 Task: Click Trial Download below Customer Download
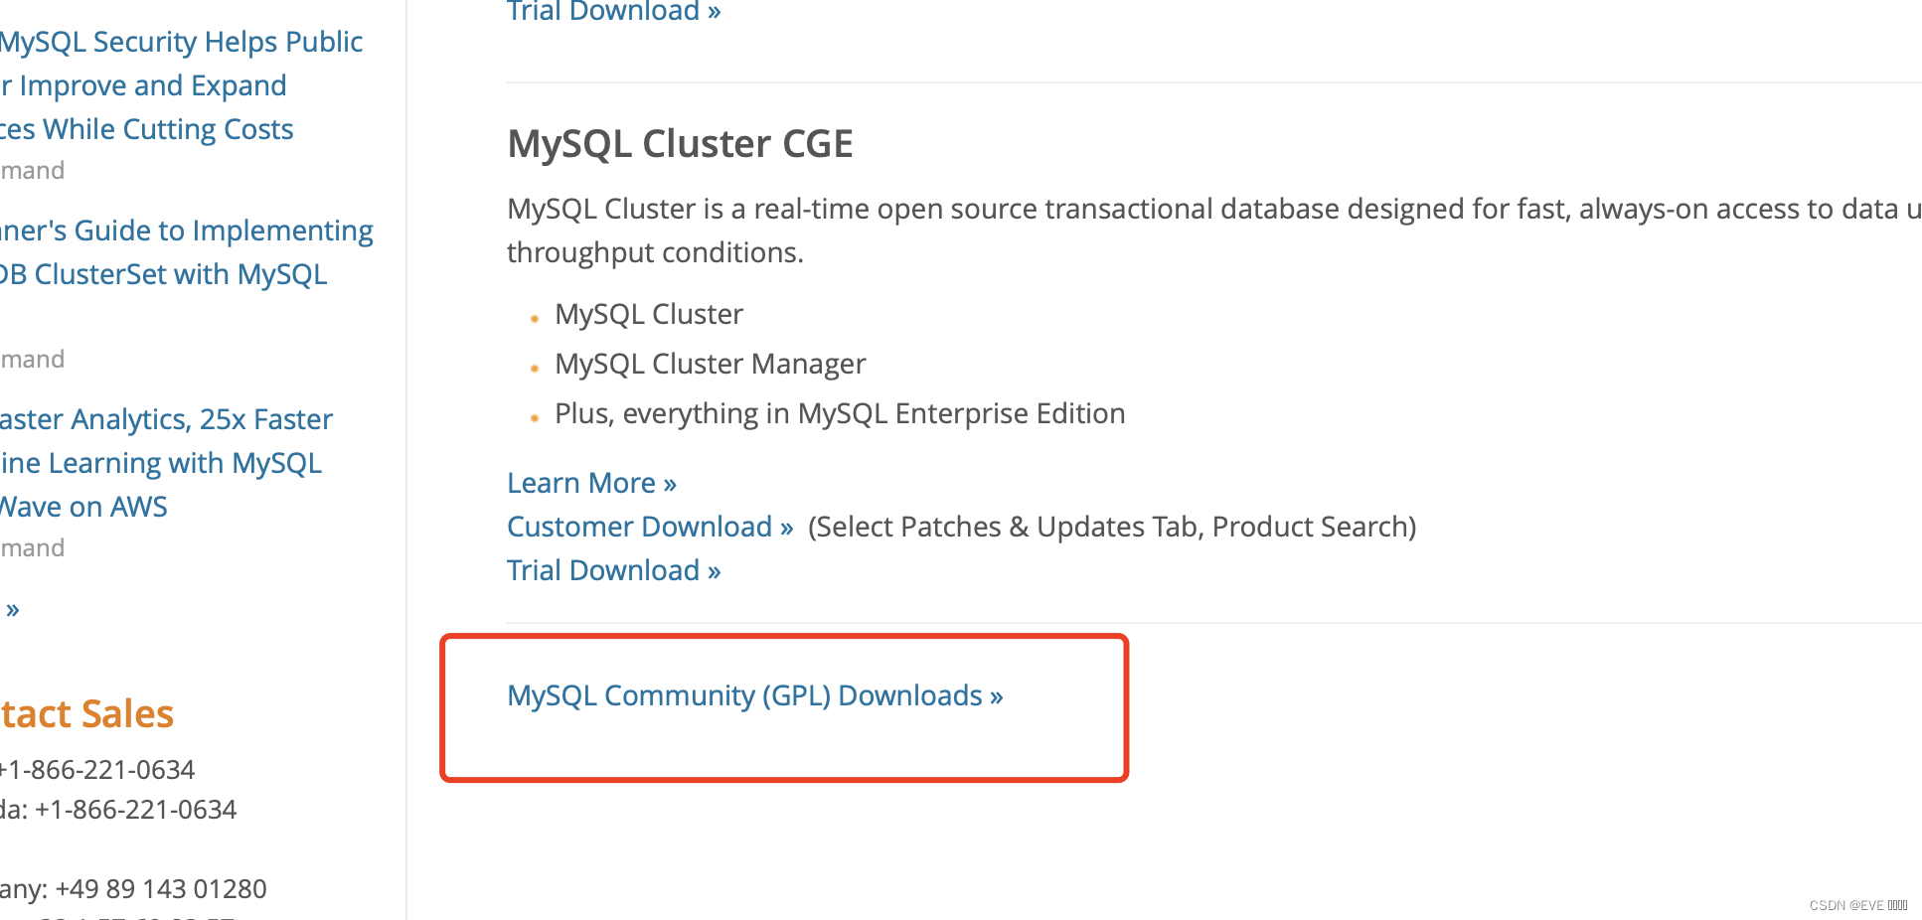[x=603, y=569]
